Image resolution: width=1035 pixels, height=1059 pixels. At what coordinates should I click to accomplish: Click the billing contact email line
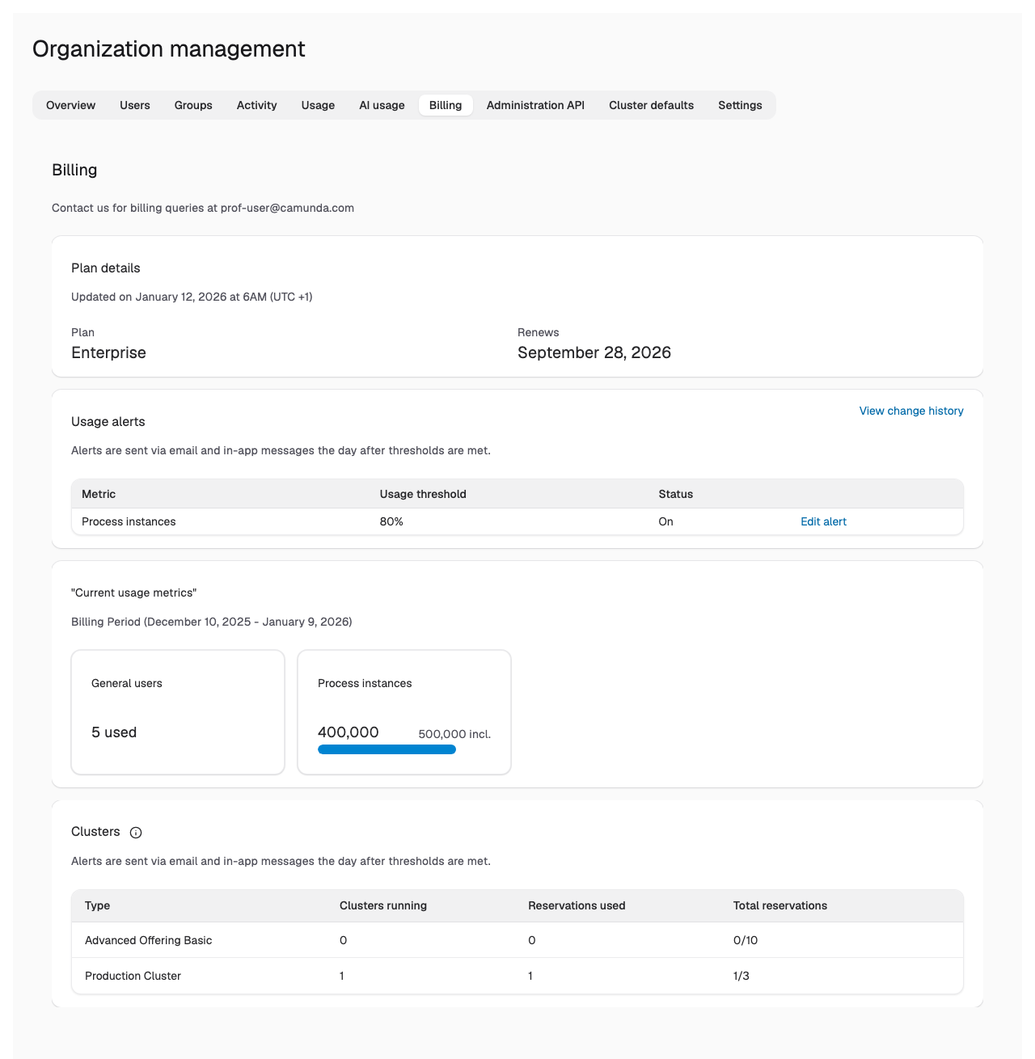(203, 208)
